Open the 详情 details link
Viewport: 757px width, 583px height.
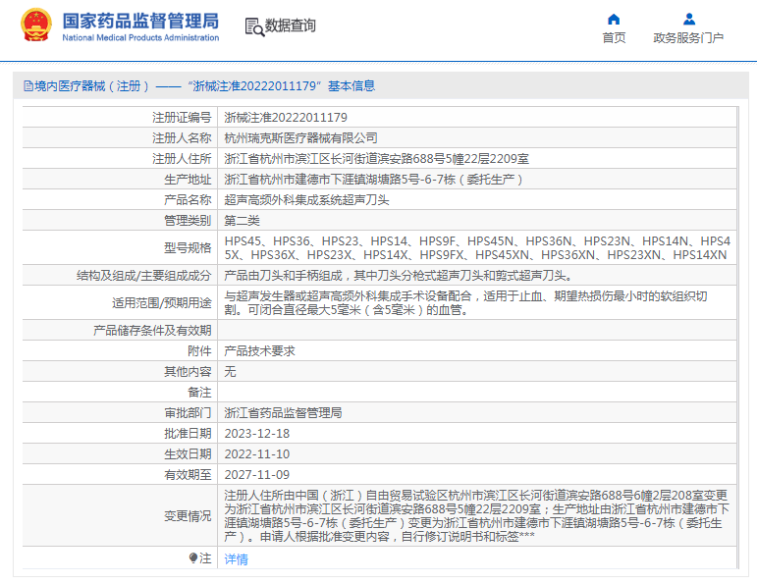(x=236, y=558)
